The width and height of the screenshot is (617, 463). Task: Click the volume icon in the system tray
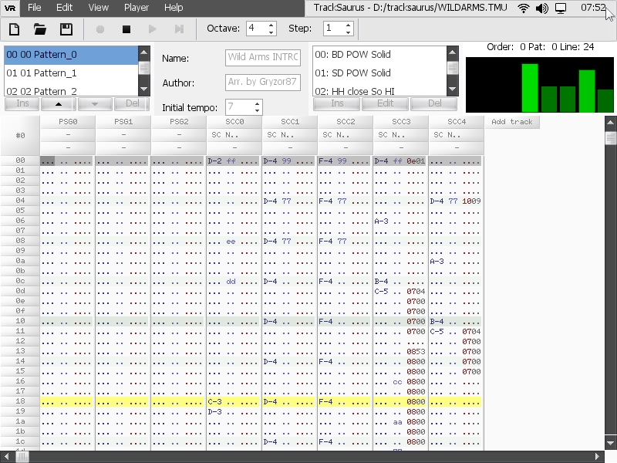point(542,8)
